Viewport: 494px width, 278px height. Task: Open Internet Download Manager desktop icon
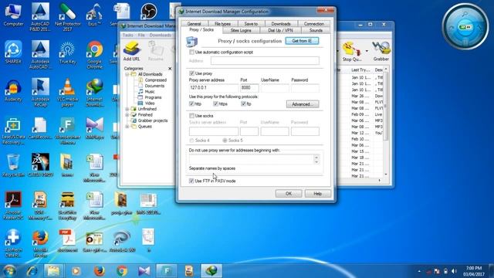point(94,93)
